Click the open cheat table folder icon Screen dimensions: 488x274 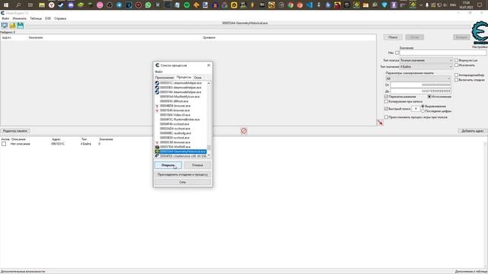(x=12, y=26)
